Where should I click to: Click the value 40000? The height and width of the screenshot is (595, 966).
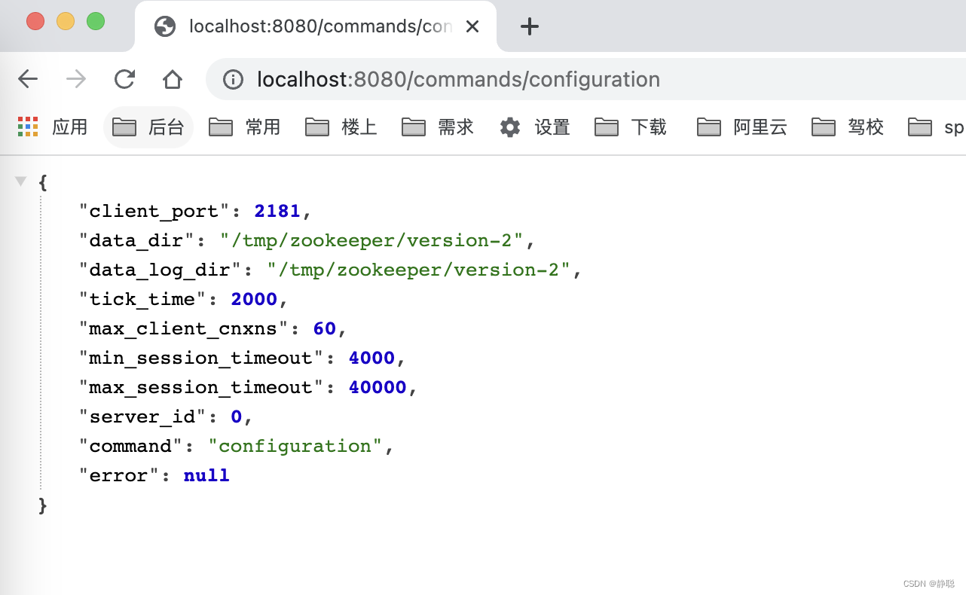pos(378,387)
